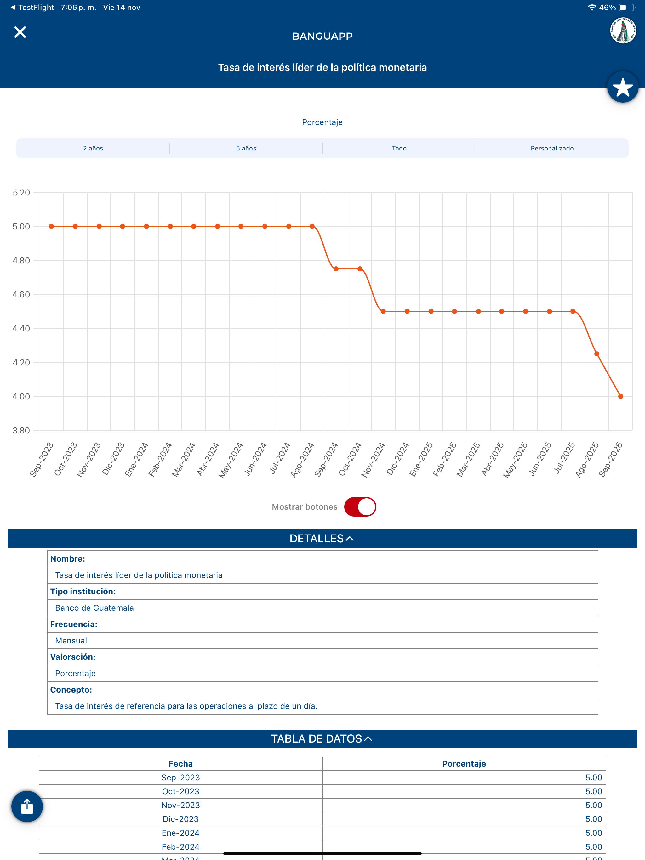Tap the home indicator bar
645x860 pixels.
[322, 853]
